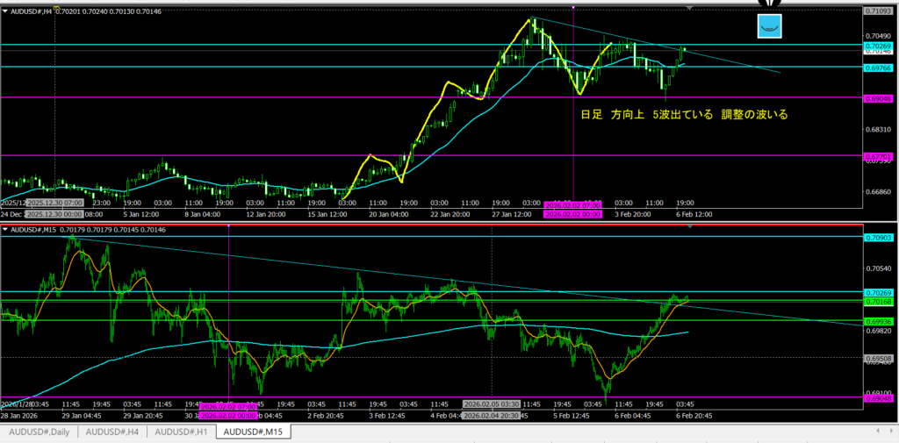Click the chart shift marker on H4 chart
This screenshot has width=899, height=443.
click(690, 7)
